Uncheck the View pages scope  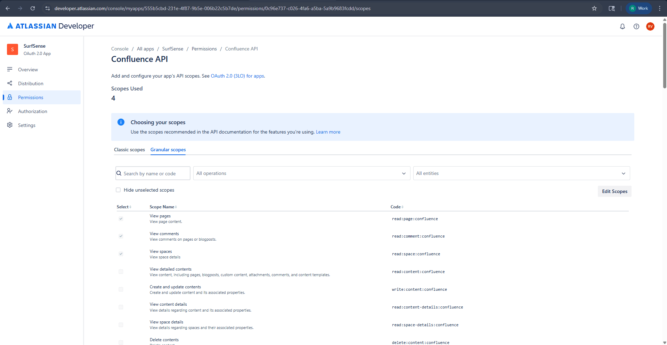pos(121,219)
